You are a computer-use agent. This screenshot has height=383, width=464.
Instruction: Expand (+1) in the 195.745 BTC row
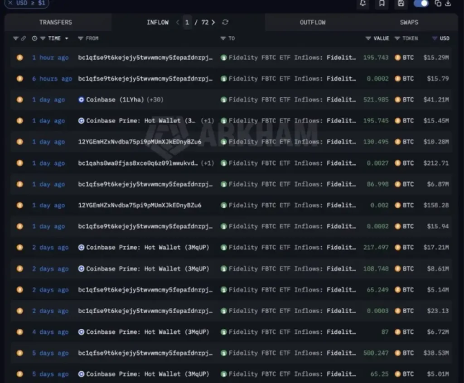point(208,121)
